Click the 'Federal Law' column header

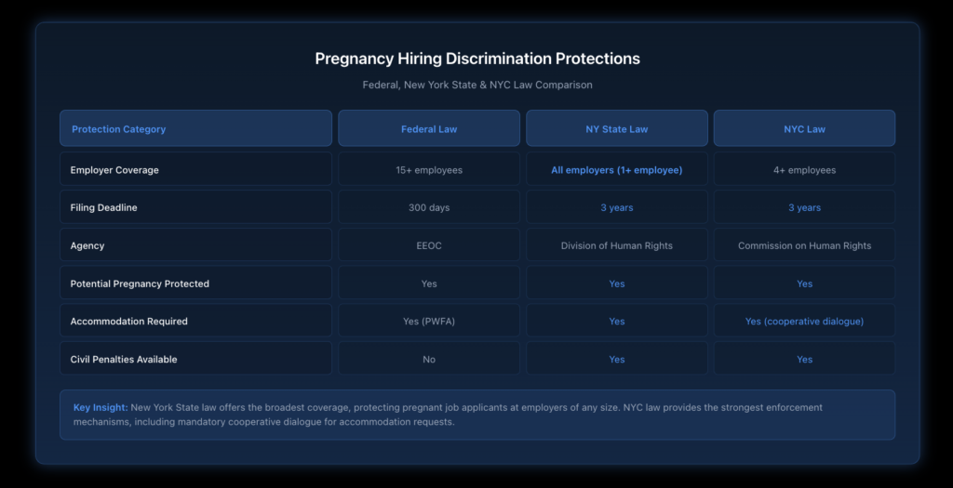point(429,128)
